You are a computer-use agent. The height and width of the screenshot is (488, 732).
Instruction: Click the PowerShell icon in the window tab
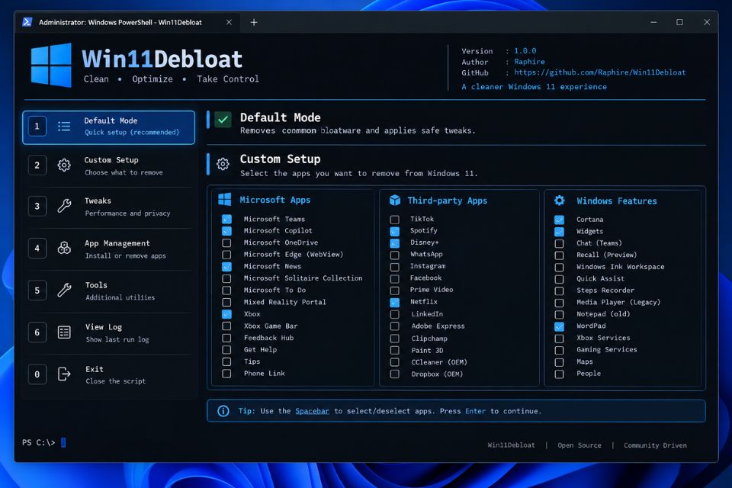click(x=27, y=22)
